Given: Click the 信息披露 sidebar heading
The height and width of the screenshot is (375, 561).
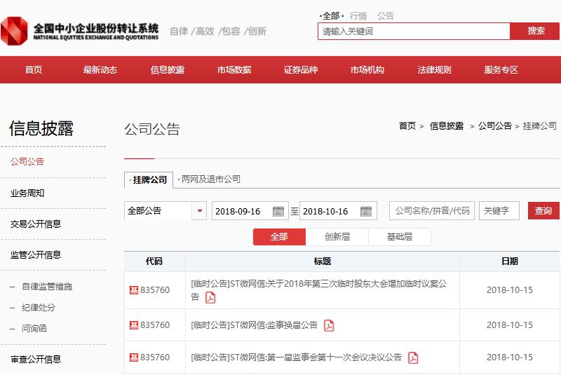Looking at the screenshot, I should 41,129.
